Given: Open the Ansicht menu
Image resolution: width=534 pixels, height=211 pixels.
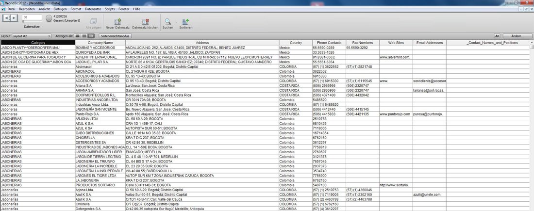Looking at the screenshot, I should click(x=44, y=9).
